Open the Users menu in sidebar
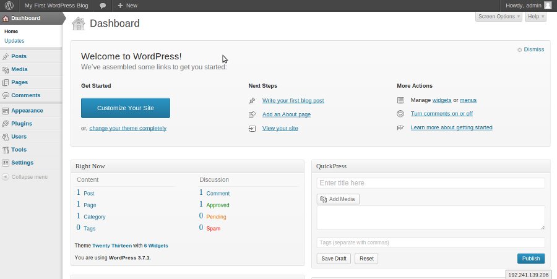 coord(19,137)
